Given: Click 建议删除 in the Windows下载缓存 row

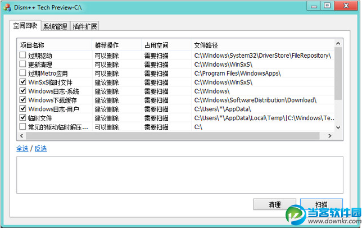Looking at the screenshot, I should click(x=107, y=100).
